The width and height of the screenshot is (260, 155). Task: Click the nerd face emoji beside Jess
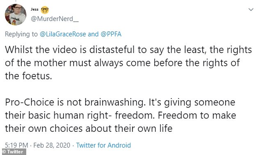pos(45,10)
